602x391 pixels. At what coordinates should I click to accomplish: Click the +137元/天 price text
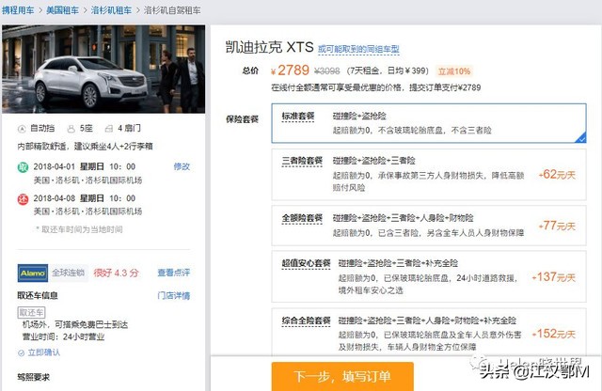coord(553,277)
